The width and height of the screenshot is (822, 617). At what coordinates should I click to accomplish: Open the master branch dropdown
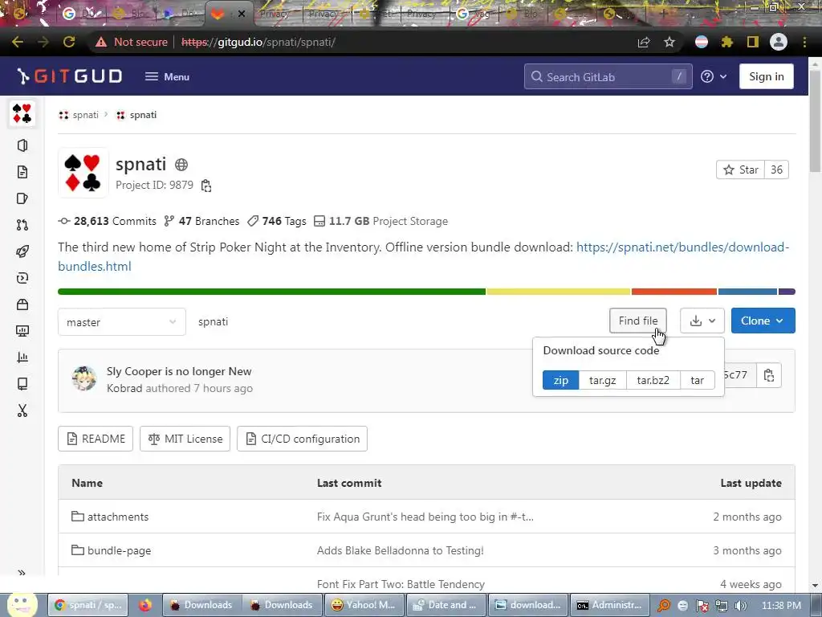tap(122, 322)
